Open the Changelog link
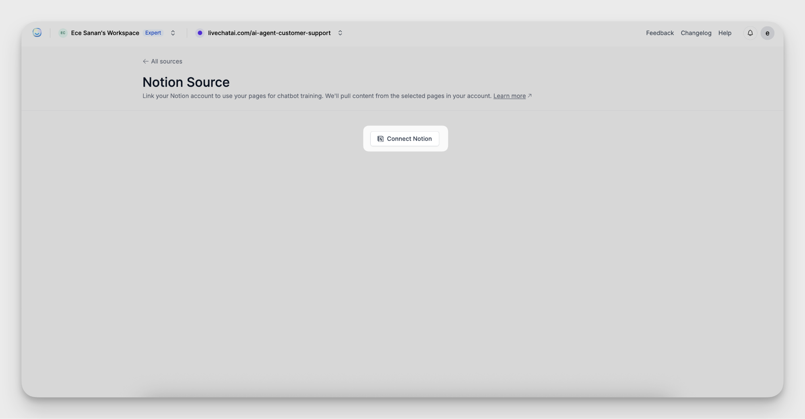The image size is (805, 419). (x=696, y=33)
